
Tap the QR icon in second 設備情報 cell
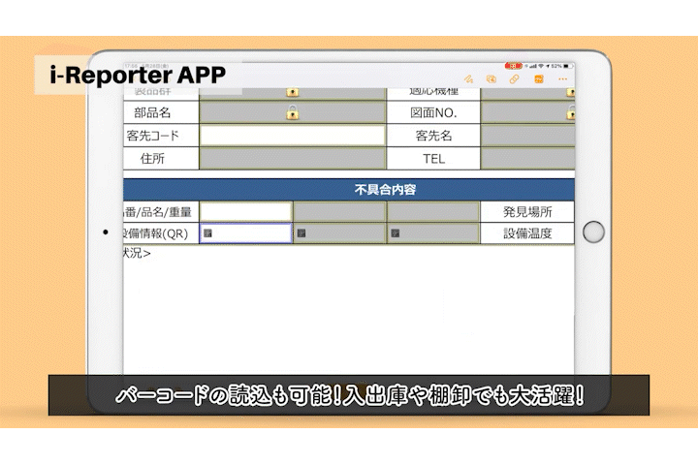click(x=301, y=233)
